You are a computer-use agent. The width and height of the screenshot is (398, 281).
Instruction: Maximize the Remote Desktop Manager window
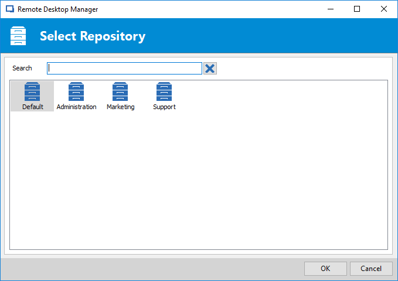click(x=357, y=9)
